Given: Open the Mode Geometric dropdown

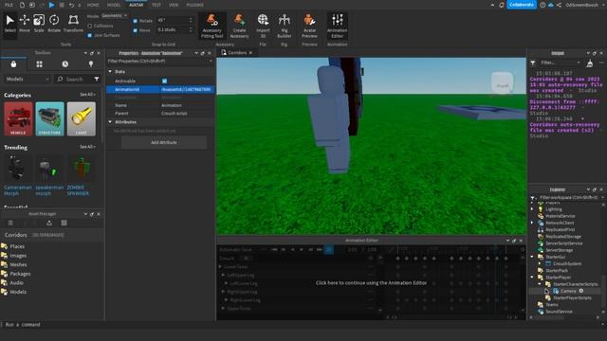Looking at the screenshot, I should [114, 16].
